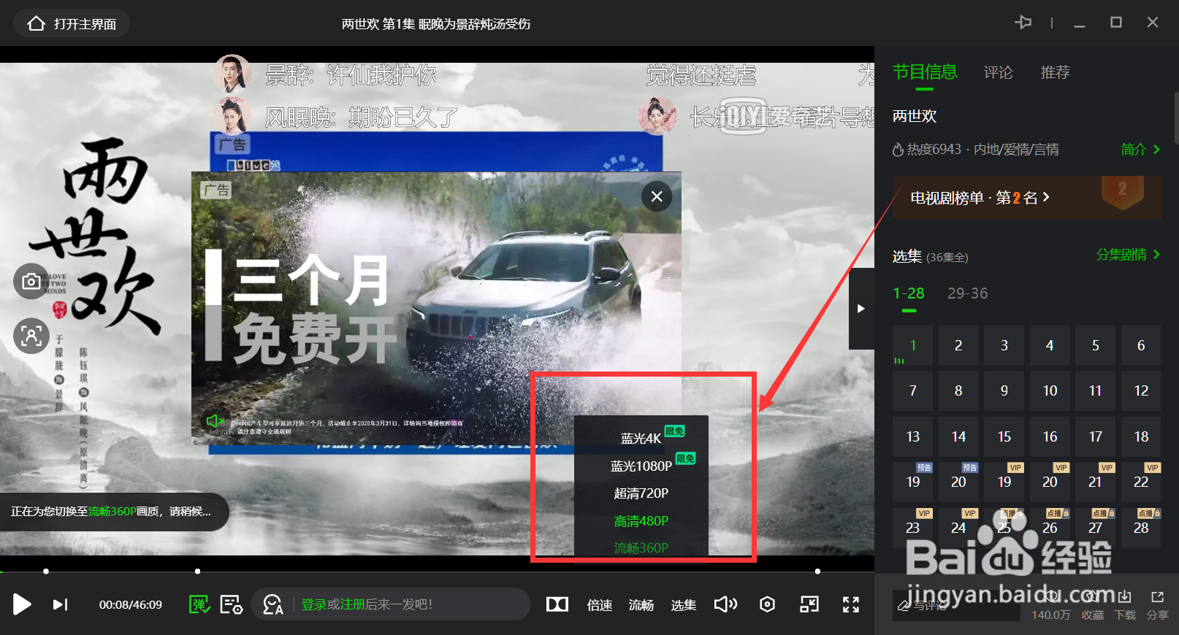This screenshot has width=1179, height=635.
Task: Click the sidebar vertical scrollbar
Action: 1176,117
